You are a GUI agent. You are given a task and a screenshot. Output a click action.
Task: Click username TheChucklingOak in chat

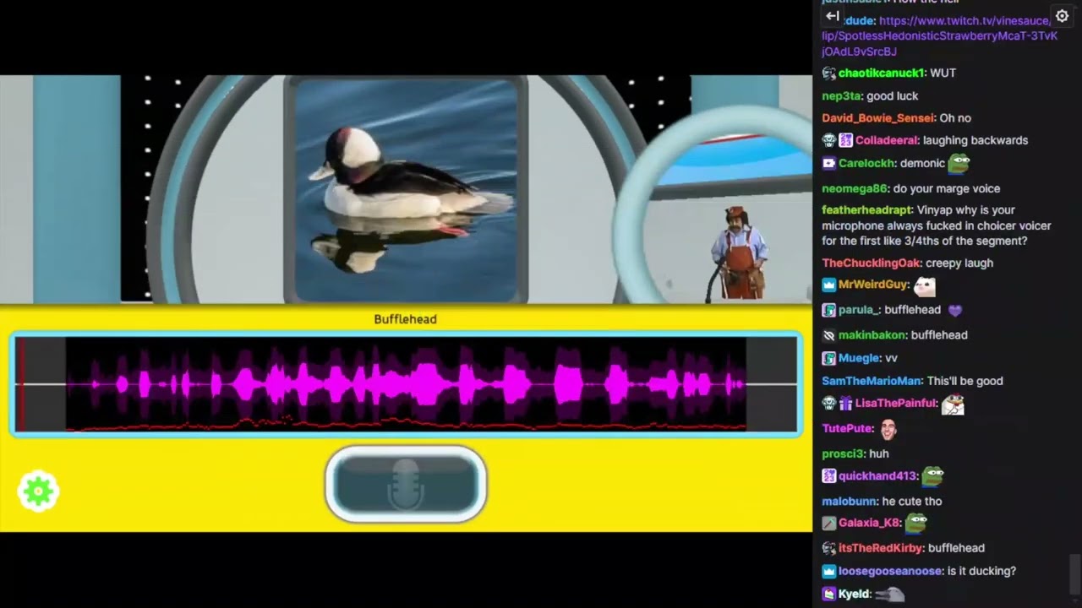coord(871,263)
